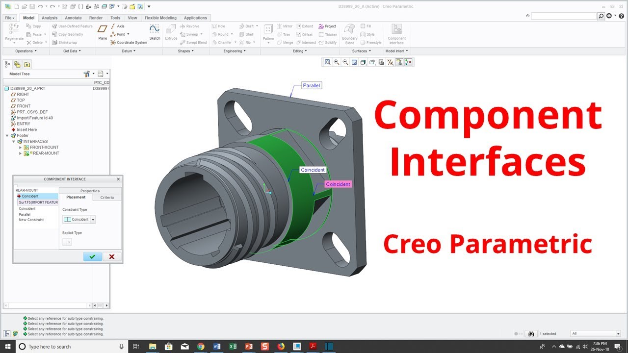Click the Save icon in quick access toolbar
This screenshot has height=353, width=628.
pyautogui.click(x=32, y=6)
